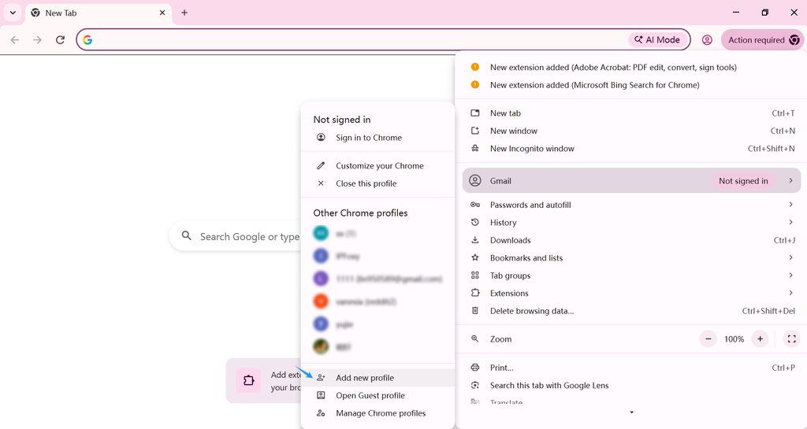Click the new tab plus icon
This screenshot has width=807, height=429.
coord(184,13)
